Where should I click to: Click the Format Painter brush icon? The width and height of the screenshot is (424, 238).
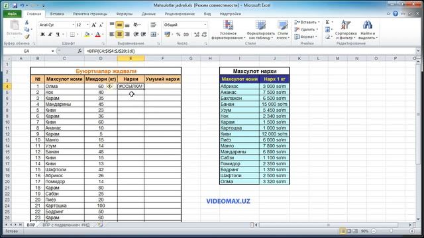(x=26, y=36)
